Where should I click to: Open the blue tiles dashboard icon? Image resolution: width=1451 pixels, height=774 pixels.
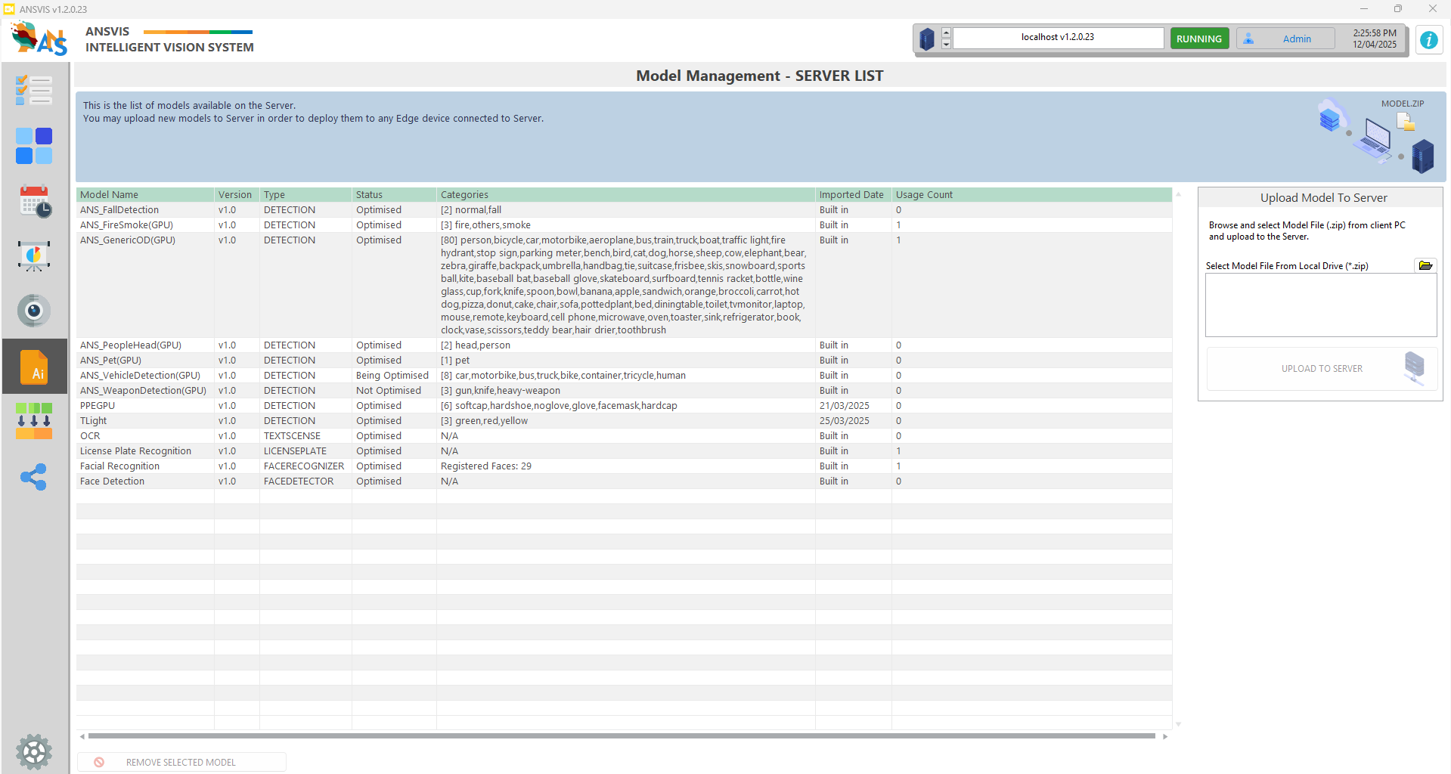pos(34,146)
